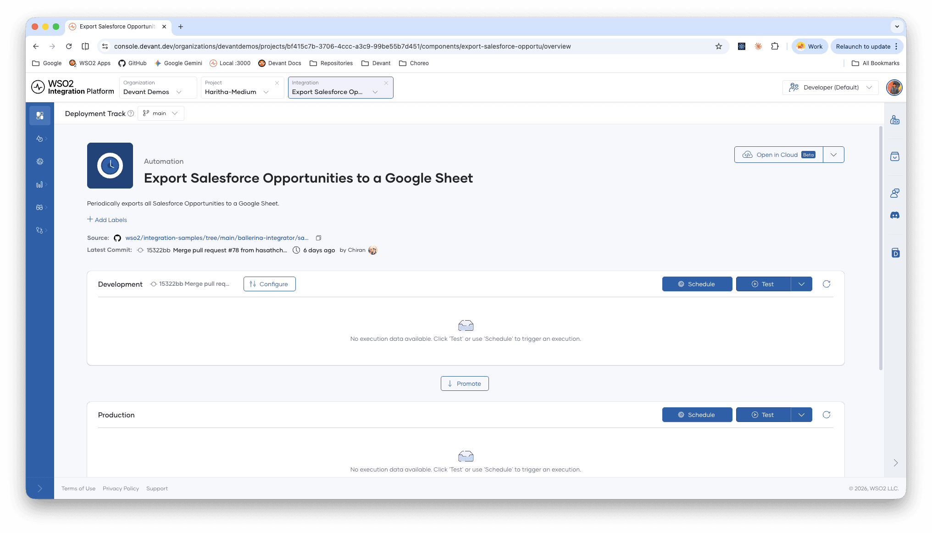Open GitHub bookmark

[133, 63]
